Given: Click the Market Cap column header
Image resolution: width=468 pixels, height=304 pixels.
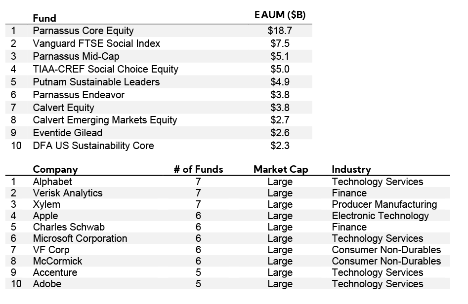Looking at the screenshot, I should 281,169.
